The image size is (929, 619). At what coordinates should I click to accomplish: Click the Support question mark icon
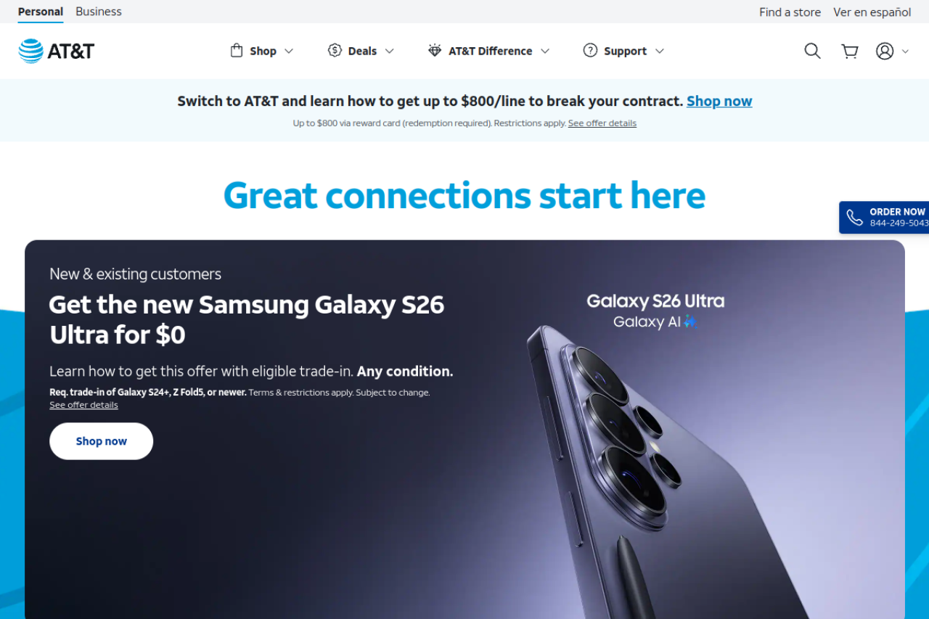590,51
